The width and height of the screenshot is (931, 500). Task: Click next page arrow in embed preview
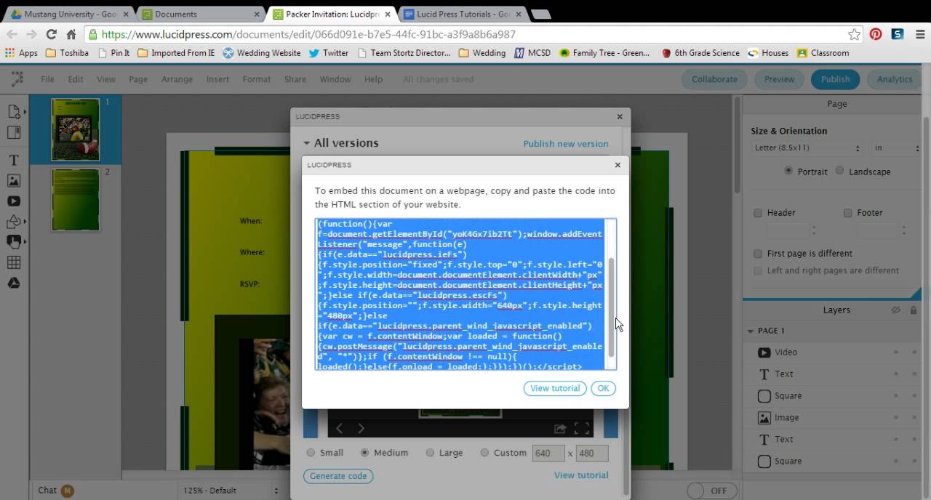pos(361,429)
